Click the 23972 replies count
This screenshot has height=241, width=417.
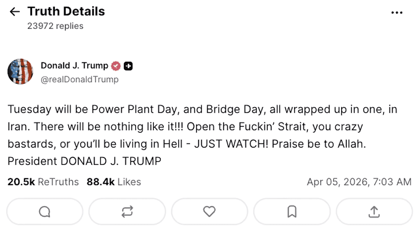55,26
